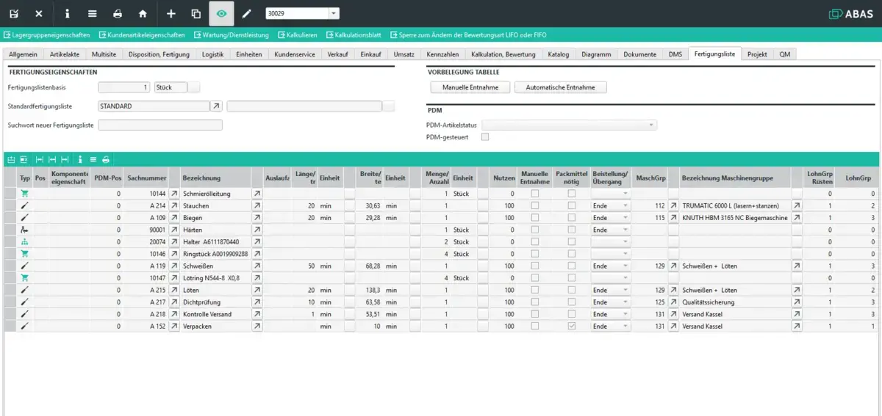Toggle Packmittel nötig checkbox for Verpacken row
The width and height of the screenshot is (882, 416).
571,326
